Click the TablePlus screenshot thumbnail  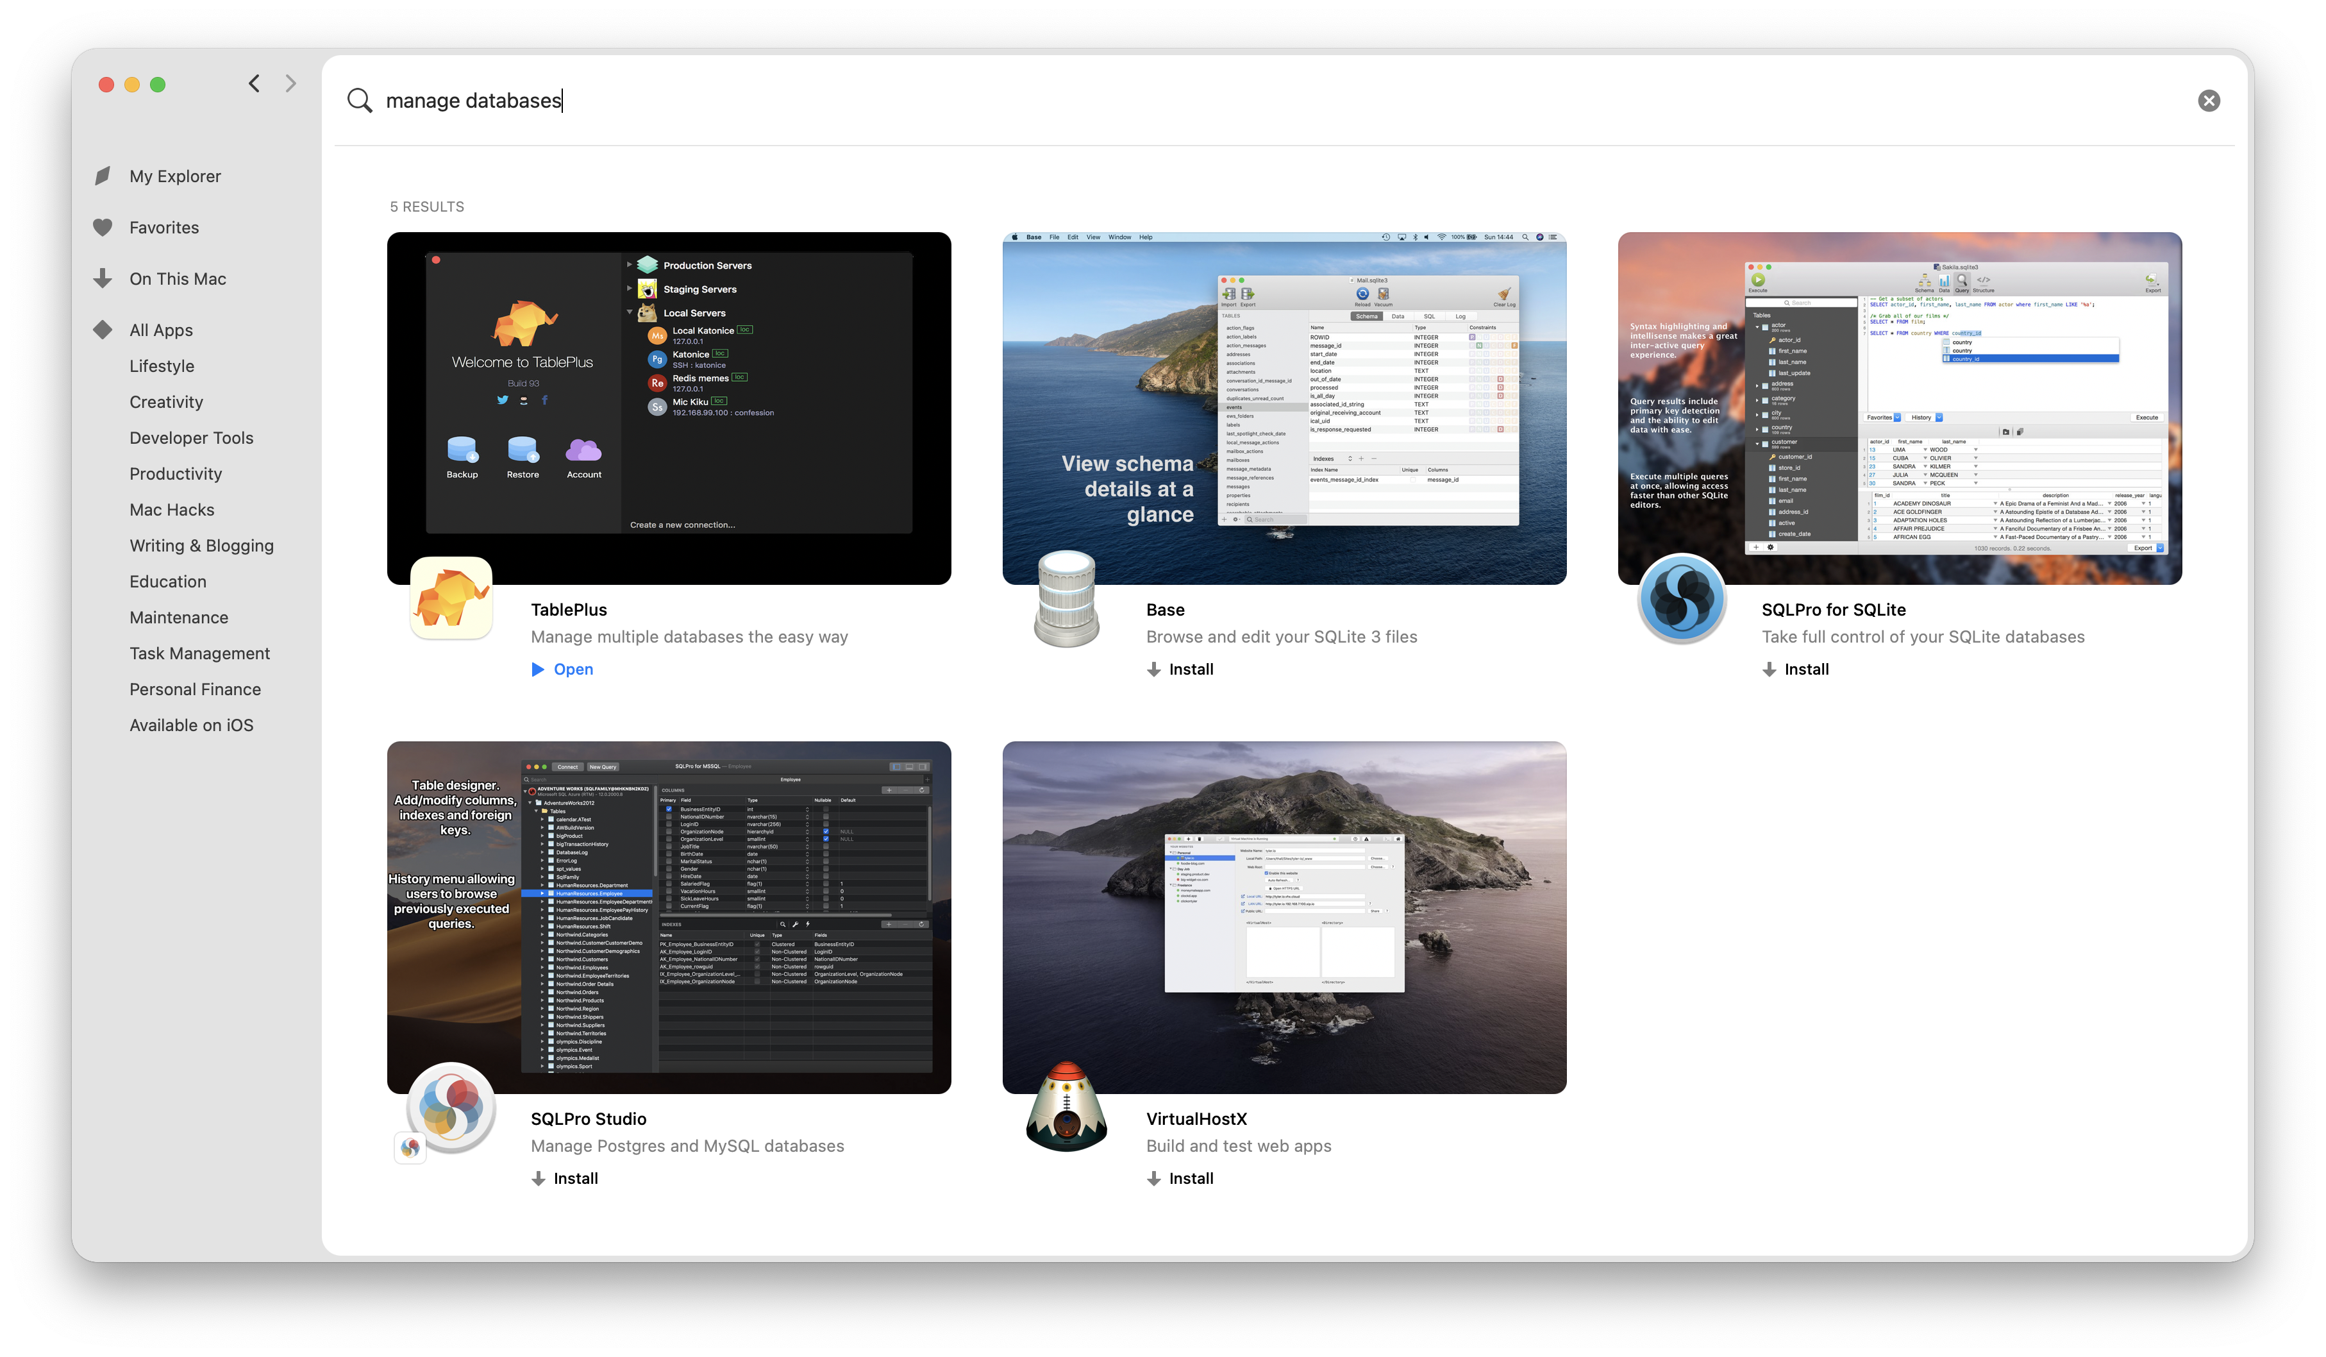[x=669, y=408]
